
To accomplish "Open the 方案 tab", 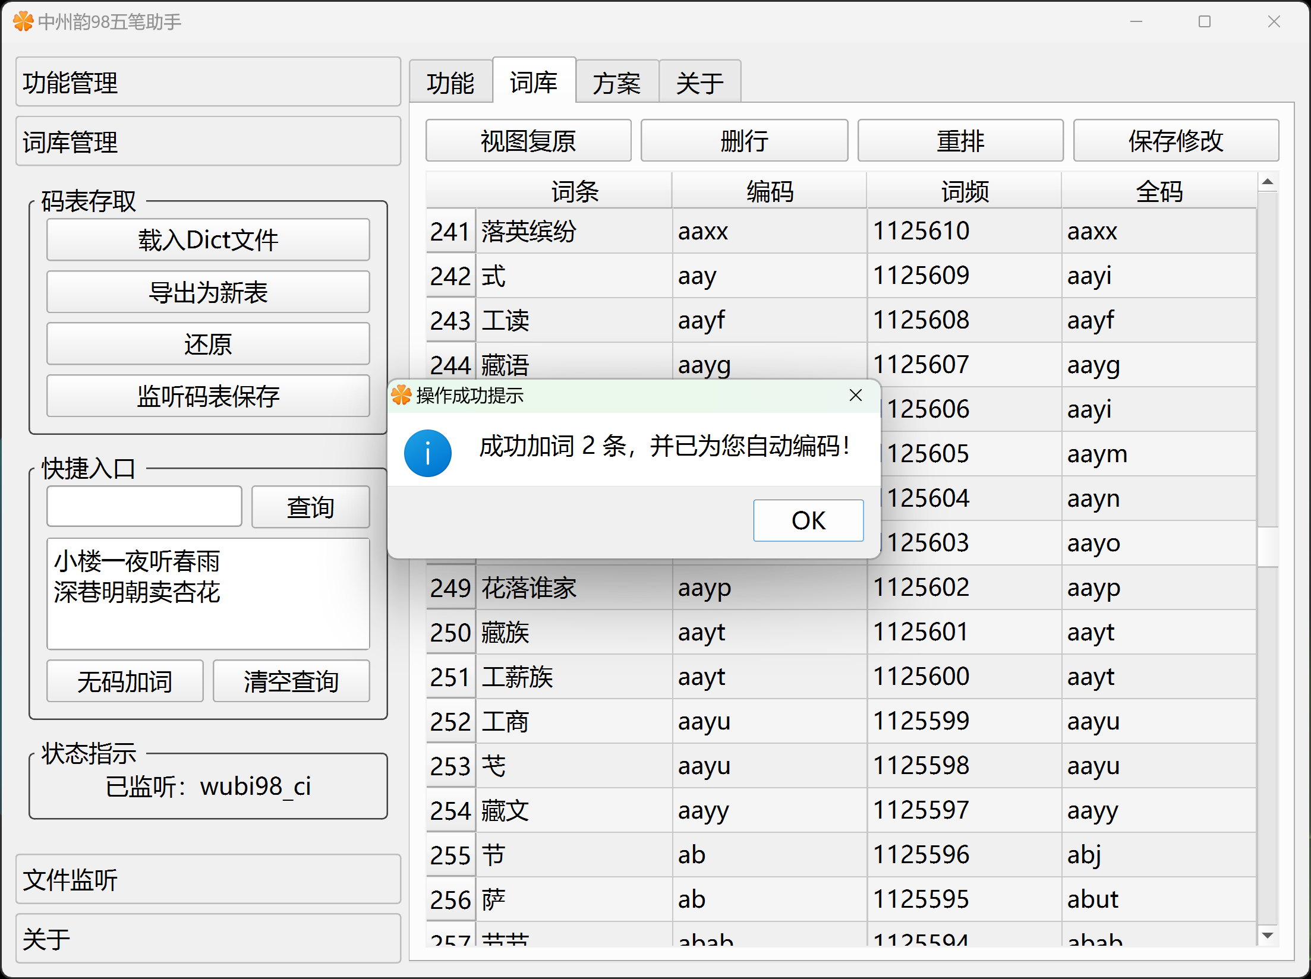I will 616,83.
